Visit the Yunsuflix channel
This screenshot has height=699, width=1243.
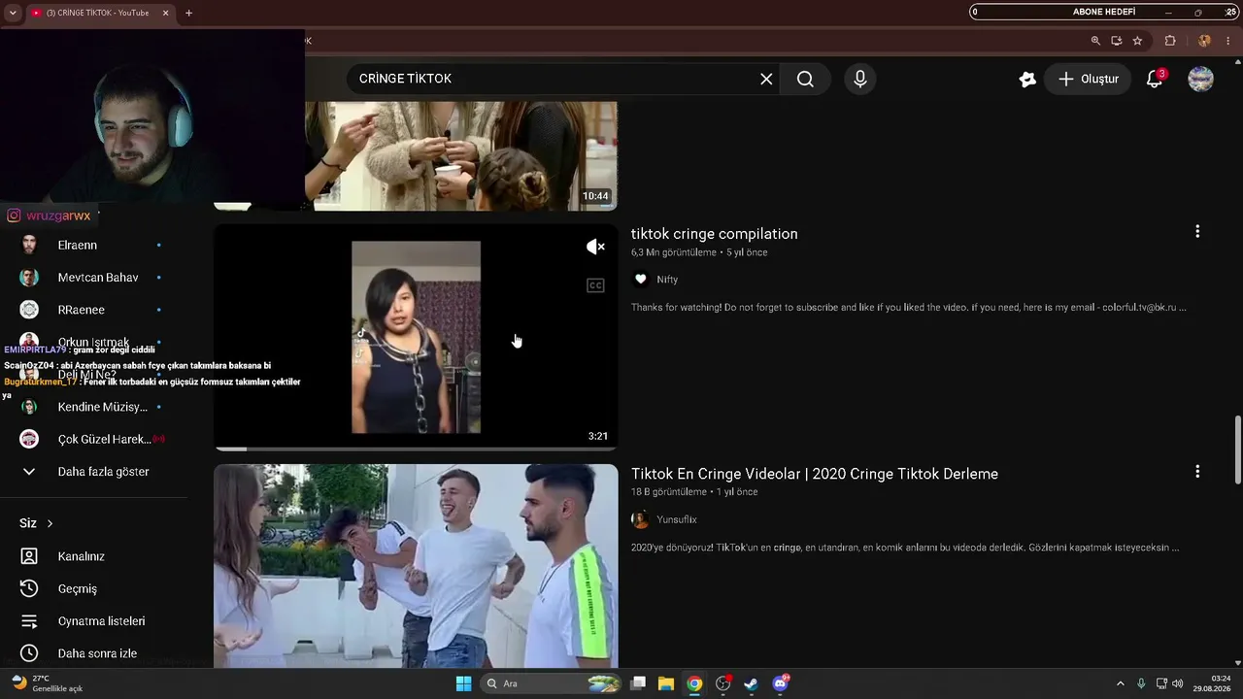[677, 519]
